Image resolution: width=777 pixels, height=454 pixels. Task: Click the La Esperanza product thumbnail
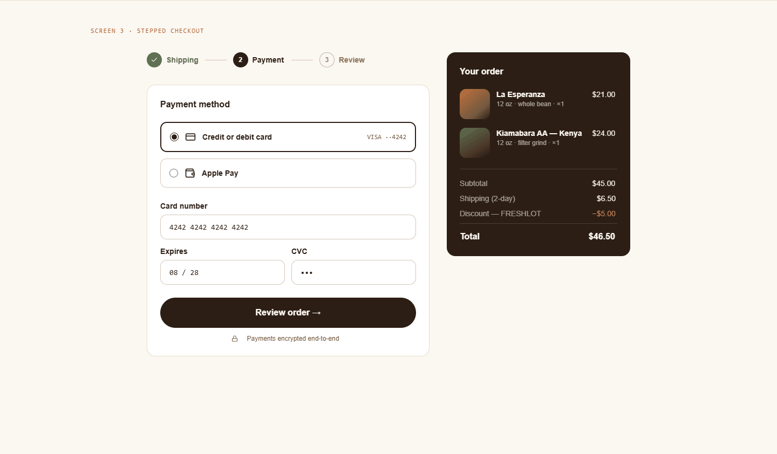475,104
